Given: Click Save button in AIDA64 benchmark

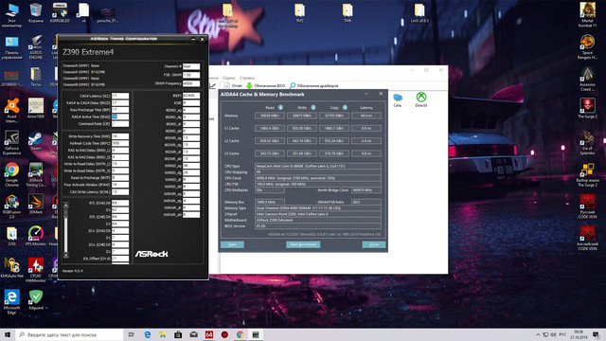Looking at the screenshot, I should coord(232,244).
